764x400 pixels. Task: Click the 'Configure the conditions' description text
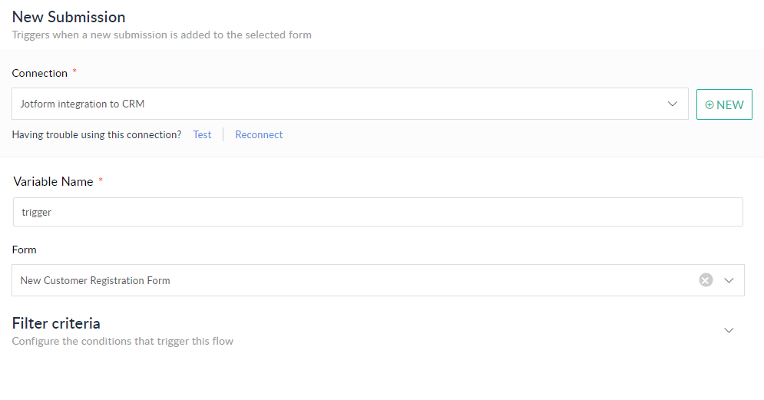pos(123,341)
